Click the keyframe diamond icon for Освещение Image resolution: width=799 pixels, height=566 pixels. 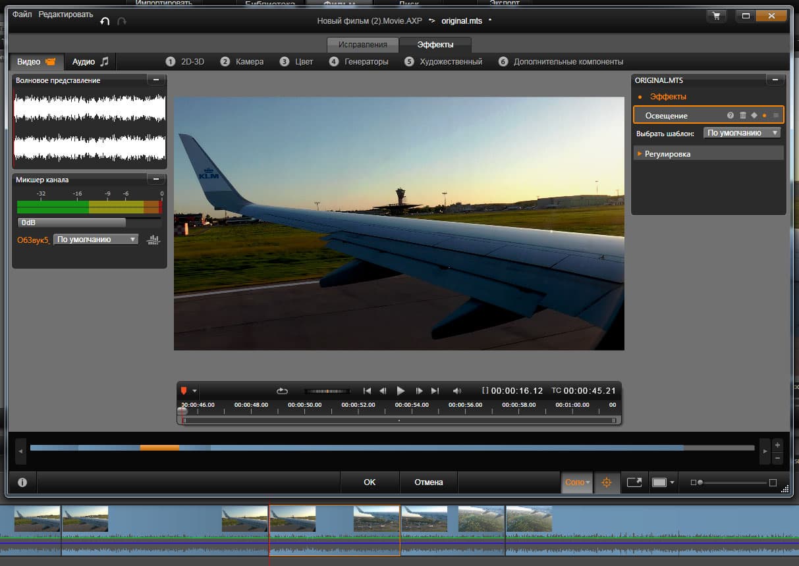[x=754, y=115]
